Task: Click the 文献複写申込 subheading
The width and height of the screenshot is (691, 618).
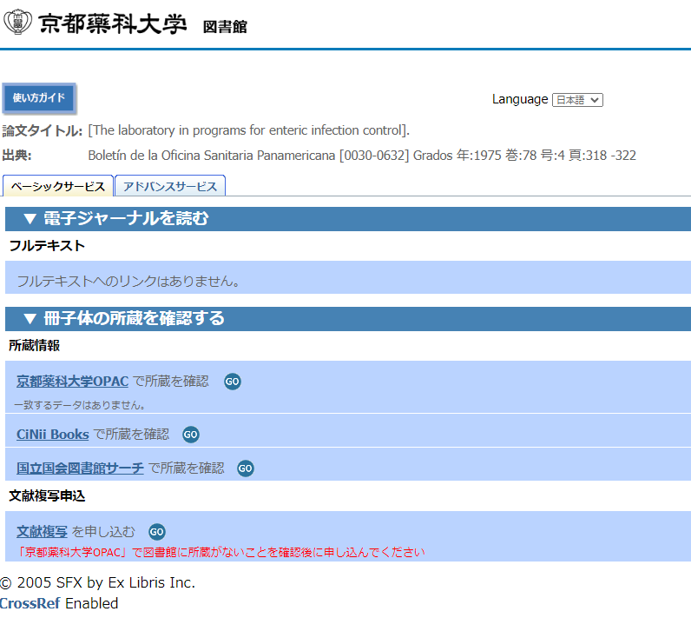Action: (47, 495)
